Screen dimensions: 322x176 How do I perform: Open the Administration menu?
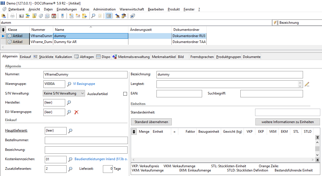(x=104, y=9)
